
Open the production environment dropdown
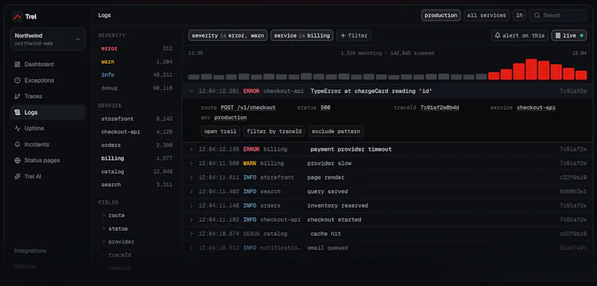[x=441, y=15]
